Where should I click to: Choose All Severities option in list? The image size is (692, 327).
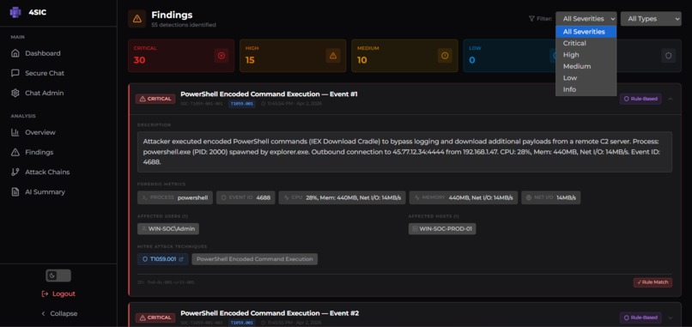click(586, 32)
